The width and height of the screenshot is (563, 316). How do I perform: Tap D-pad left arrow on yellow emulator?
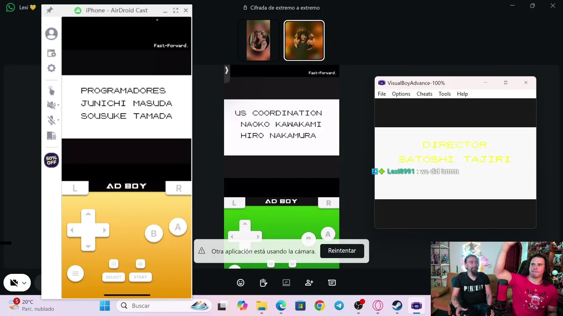click(x=72, y=230)
